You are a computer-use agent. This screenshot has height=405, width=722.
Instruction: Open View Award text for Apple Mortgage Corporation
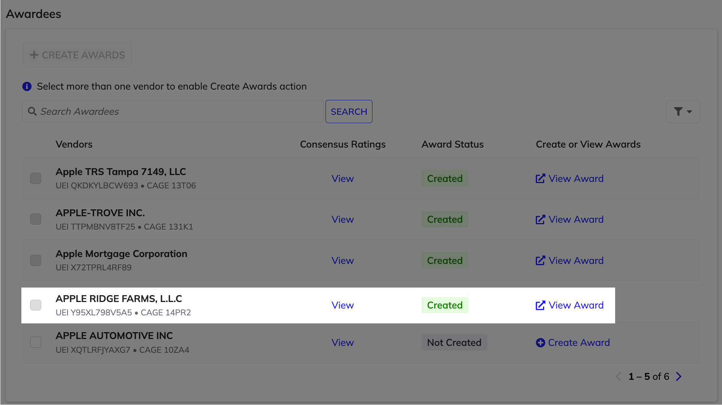(x=576, y=260)
